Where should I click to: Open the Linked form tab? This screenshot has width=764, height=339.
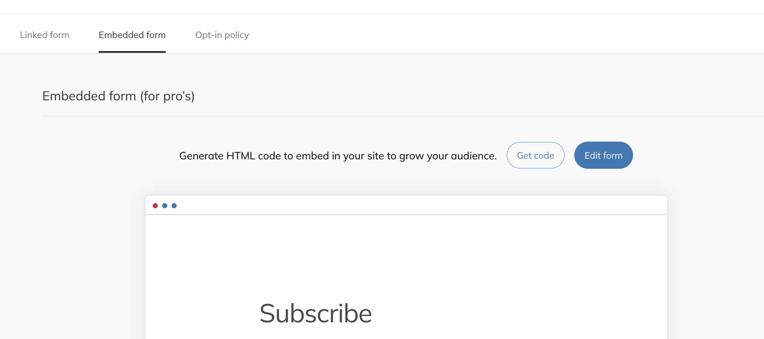click(x=45, y=35)
